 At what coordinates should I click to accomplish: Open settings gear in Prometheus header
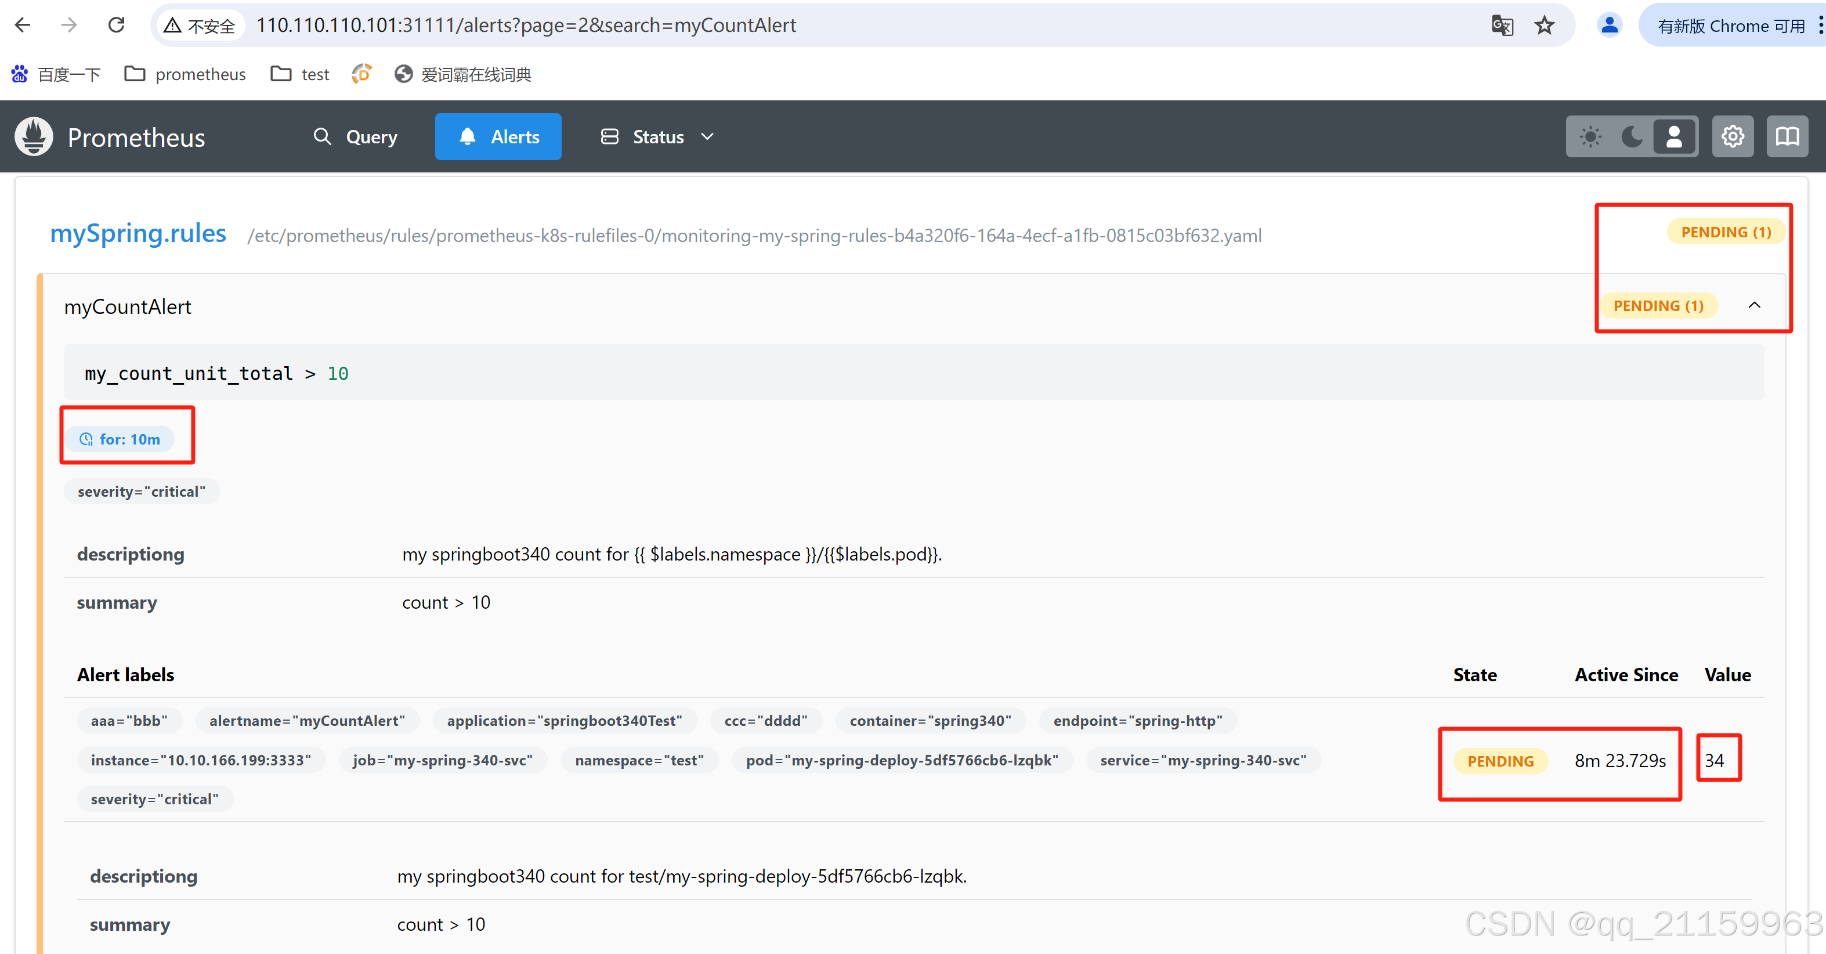pos(1733,137)
